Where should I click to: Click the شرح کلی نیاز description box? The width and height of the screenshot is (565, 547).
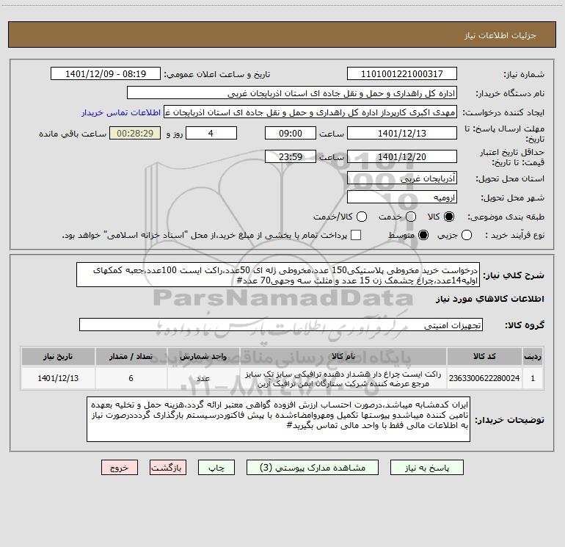pyautogui.click(x=278, y=275)
